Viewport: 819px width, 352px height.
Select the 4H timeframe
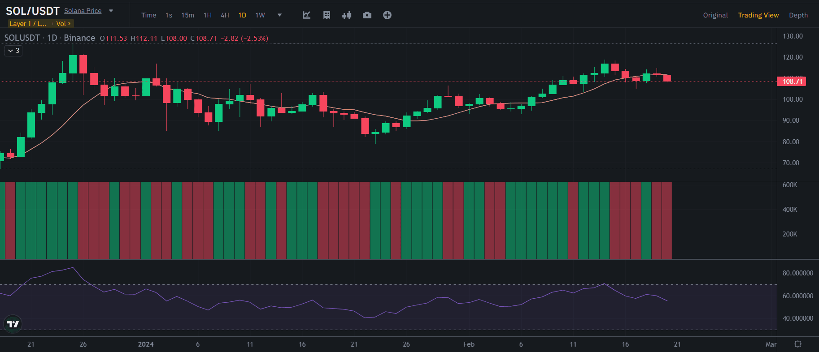225,15
